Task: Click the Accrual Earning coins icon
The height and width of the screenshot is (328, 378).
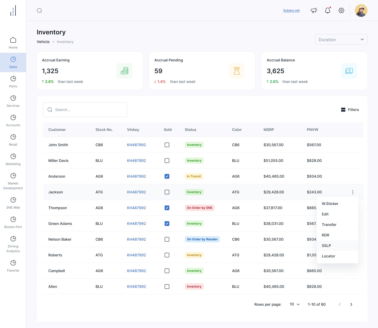Action: point(124,71)
